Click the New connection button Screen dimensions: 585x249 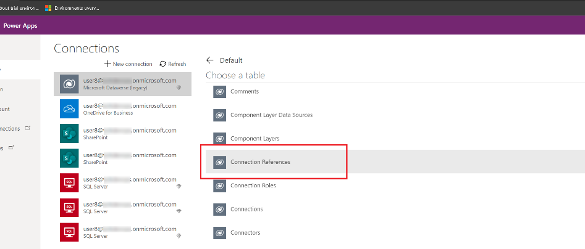point(128,64)
